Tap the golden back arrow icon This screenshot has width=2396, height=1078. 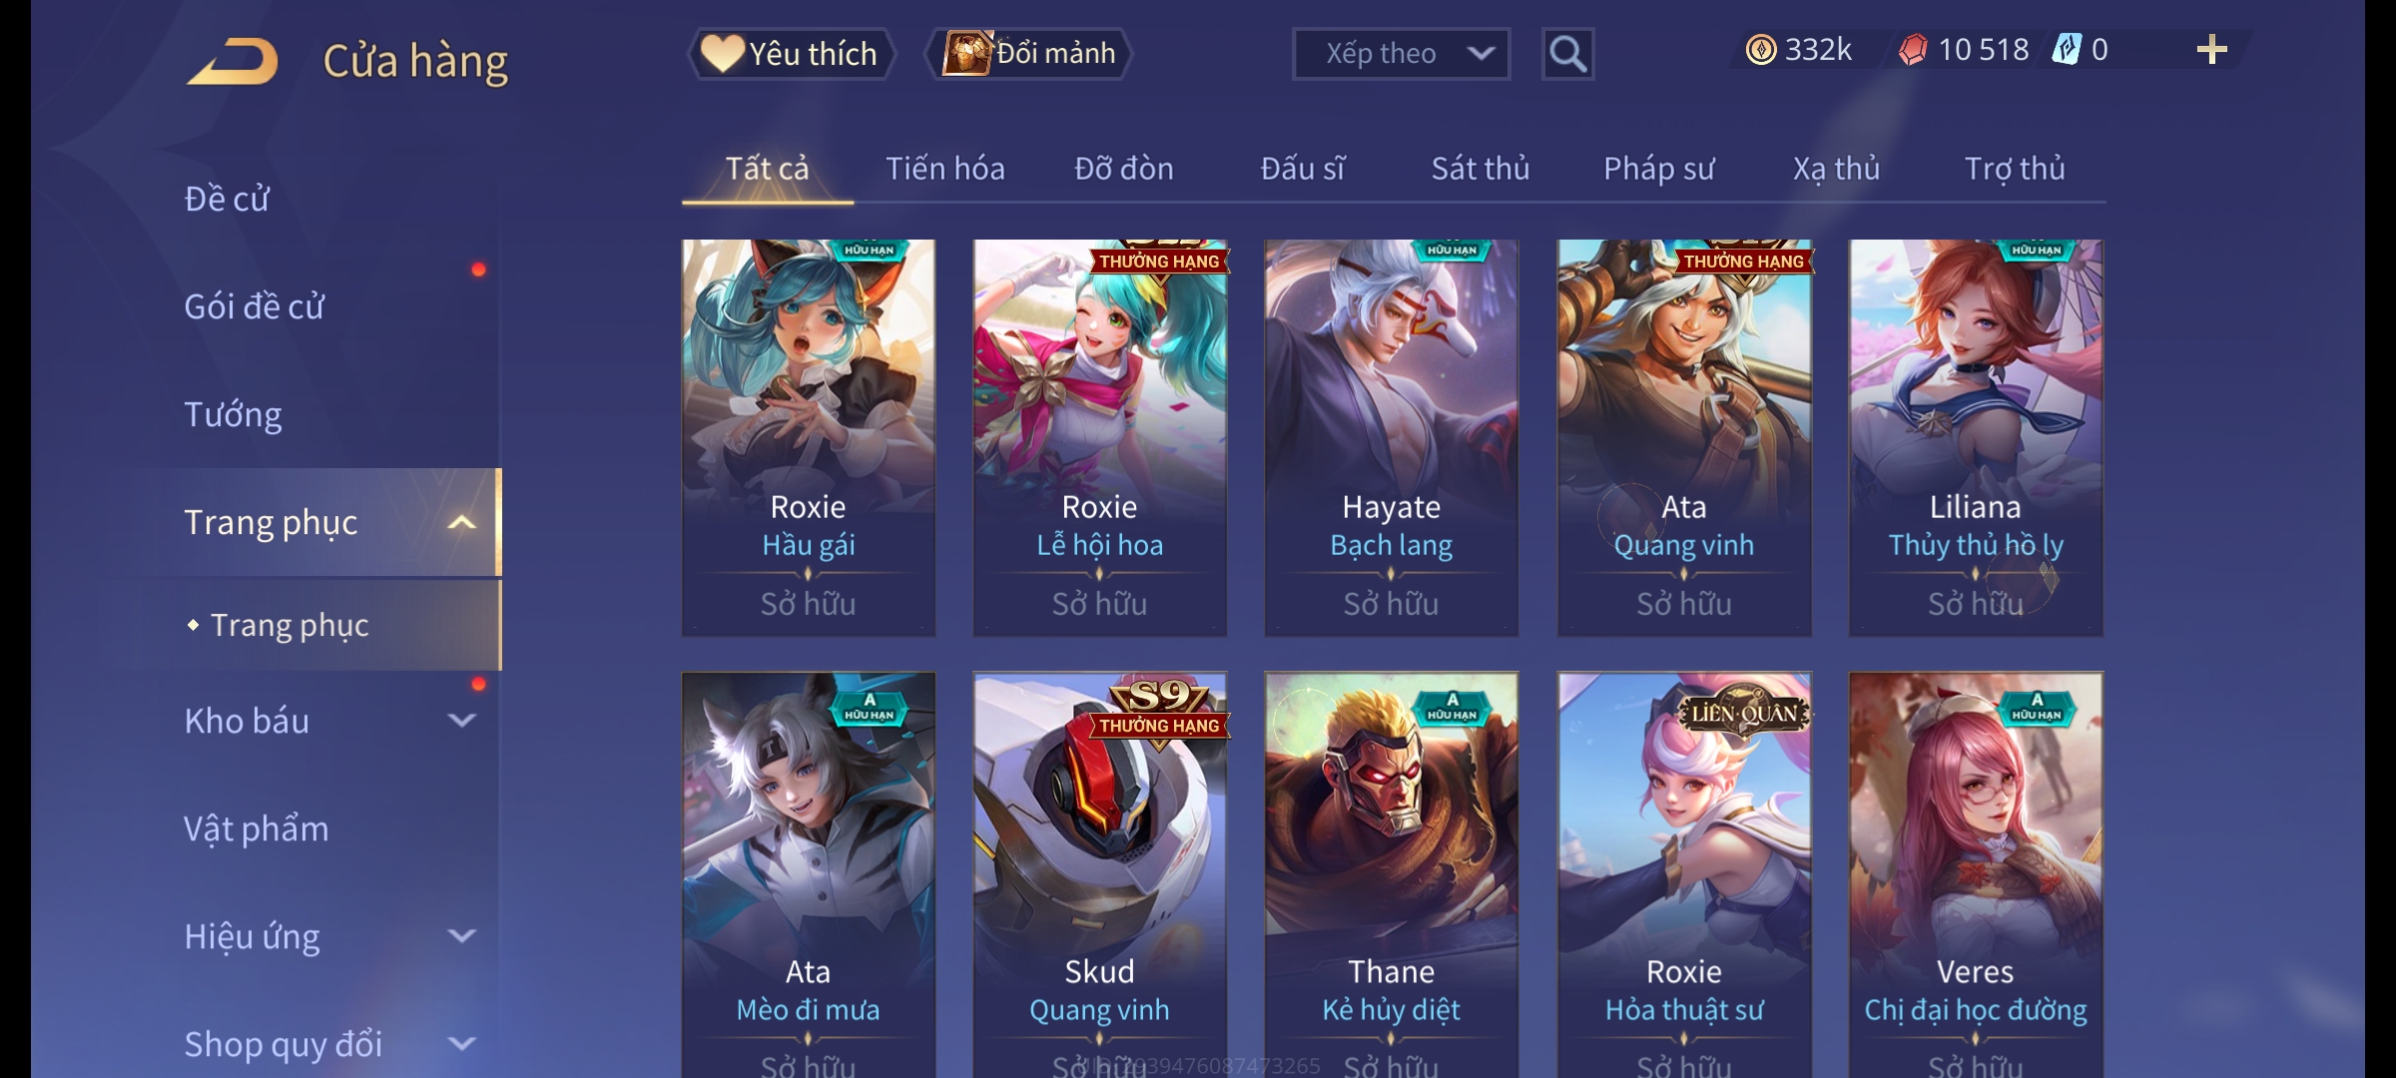click(232, 61)
